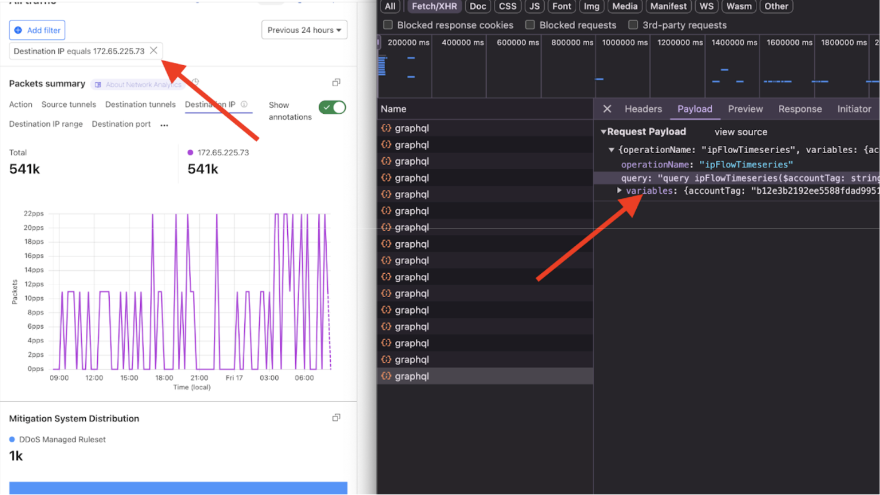This screenshot has width=880, height=495.
Task: Select the Fetch/XHR filter tab
Action: (434, 6)
